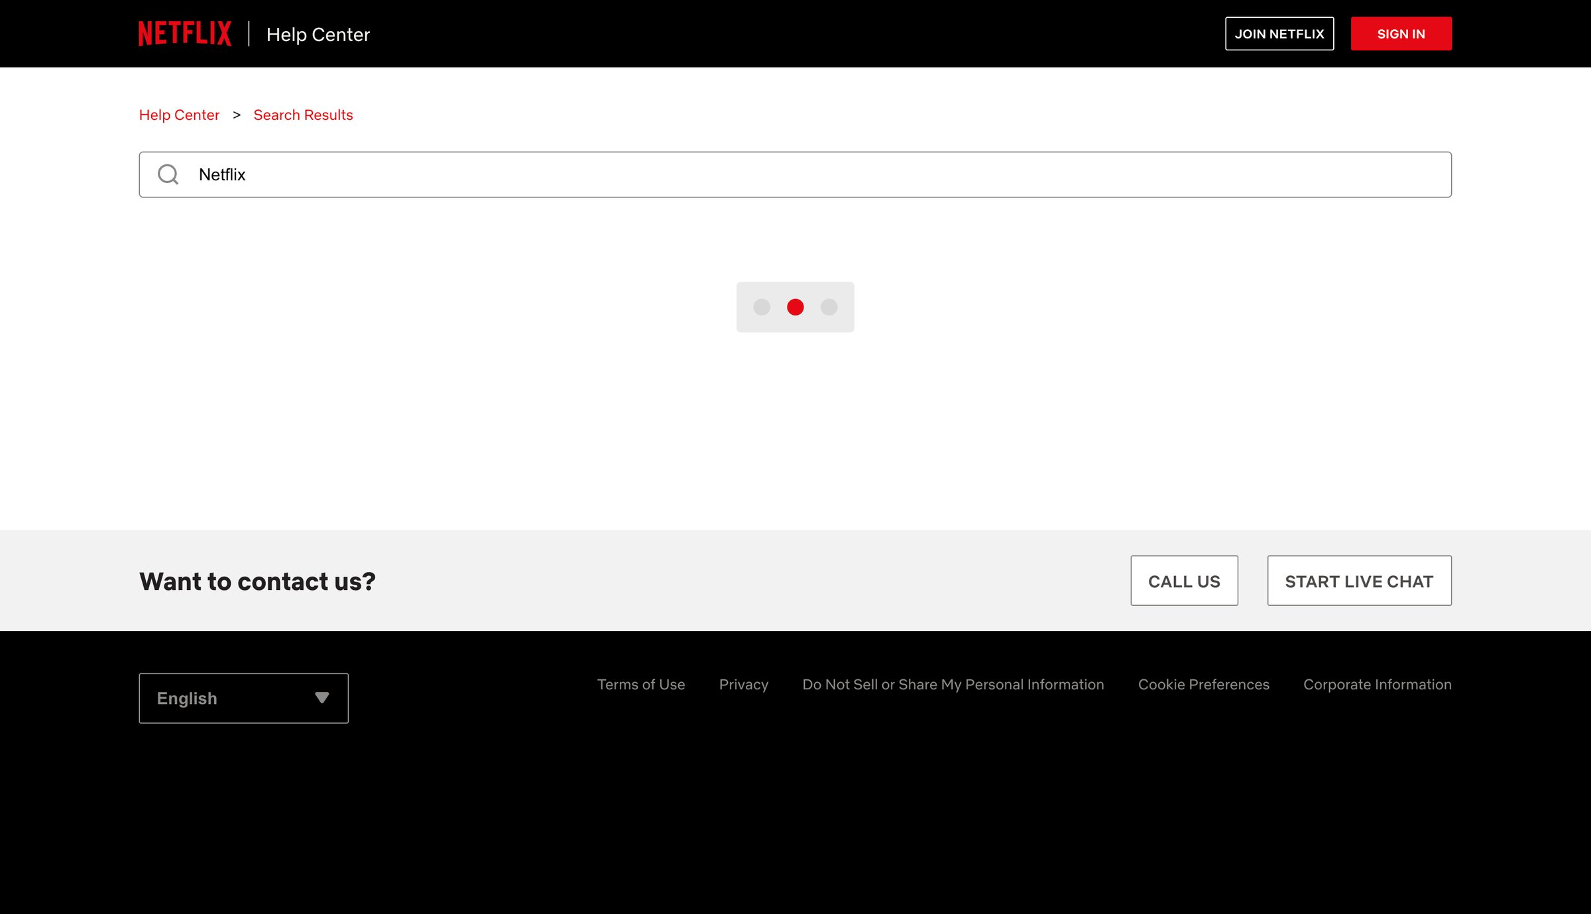Click the CALL US button

tap(1185, 581)
